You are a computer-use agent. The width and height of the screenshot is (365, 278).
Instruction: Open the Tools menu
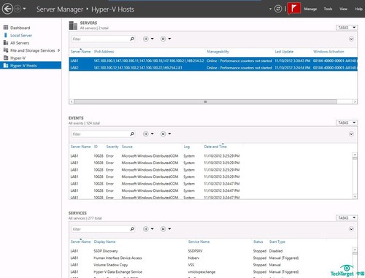tap(328, 9)
